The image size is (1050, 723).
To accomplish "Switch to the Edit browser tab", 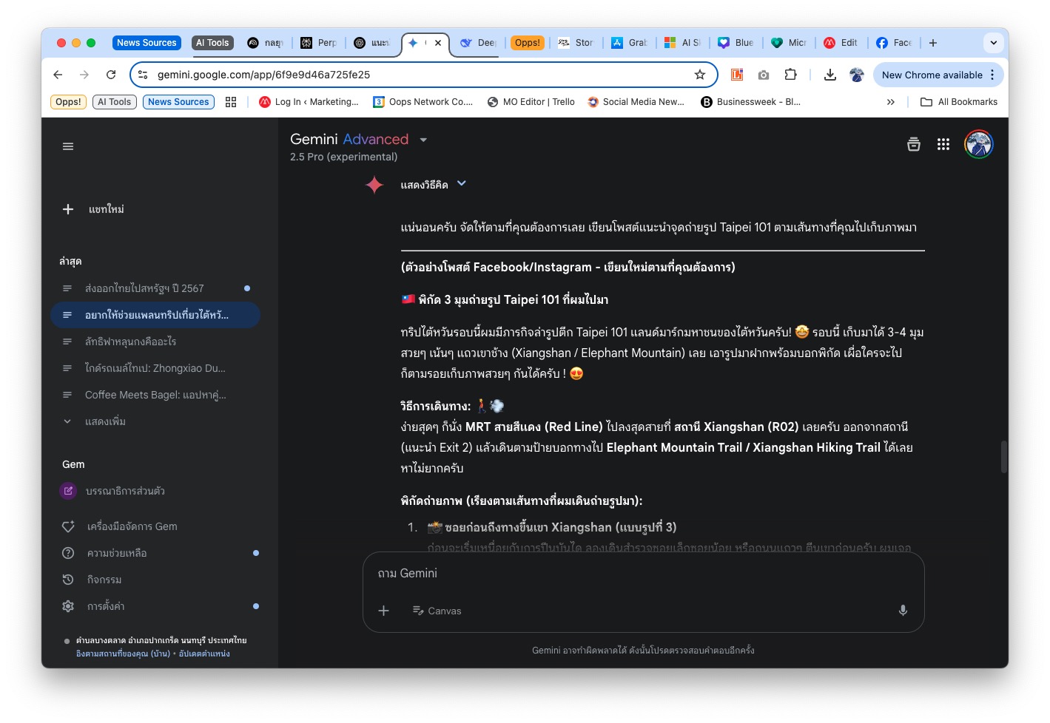I will tap(841, 43).
